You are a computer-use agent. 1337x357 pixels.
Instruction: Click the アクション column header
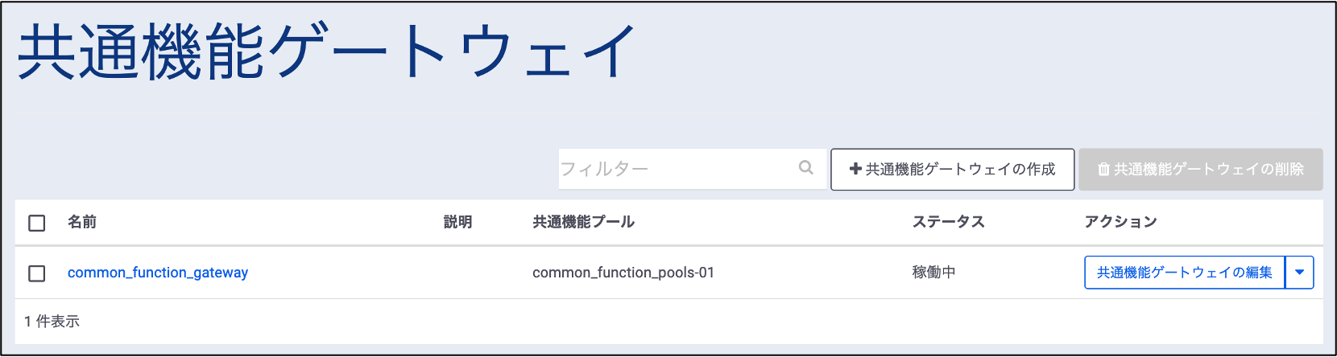(1120, 222)
